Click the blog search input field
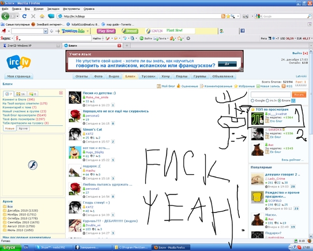 coord(271,95)
